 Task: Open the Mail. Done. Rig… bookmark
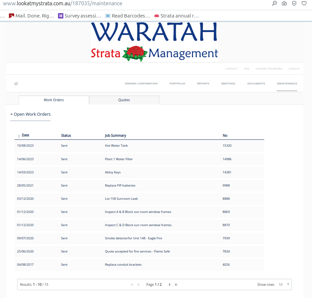pos(31,16)
